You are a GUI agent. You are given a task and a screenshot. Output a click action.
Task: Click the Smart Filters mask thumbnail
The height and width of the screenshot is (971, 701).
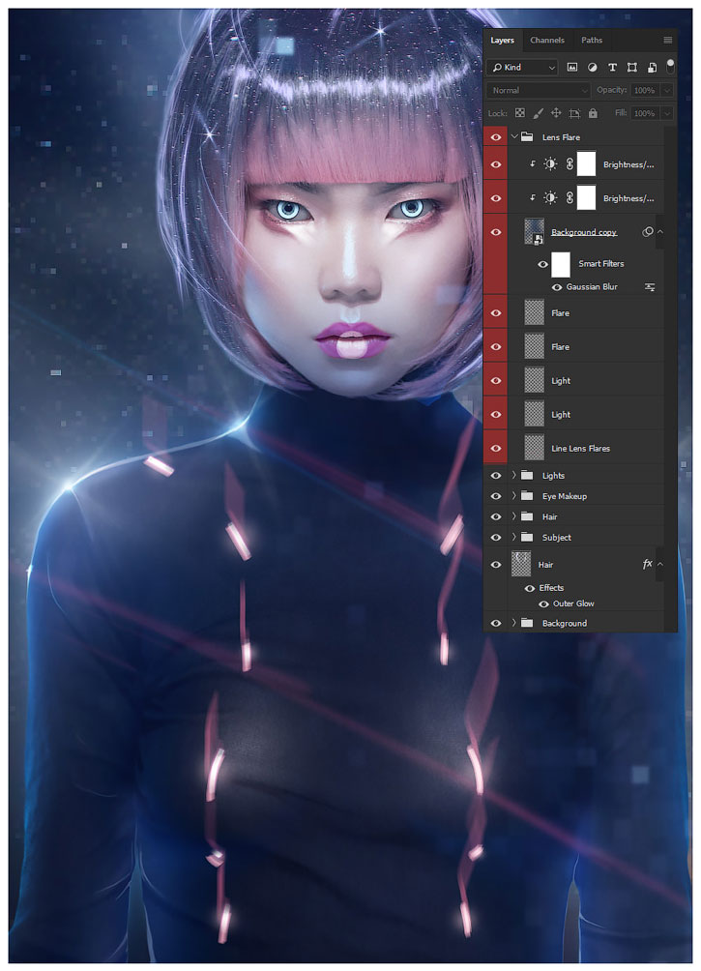point(561,264)
